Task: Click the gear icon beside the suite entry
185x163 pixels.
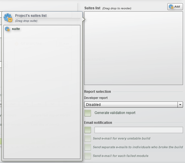Action: pos(7,29)
